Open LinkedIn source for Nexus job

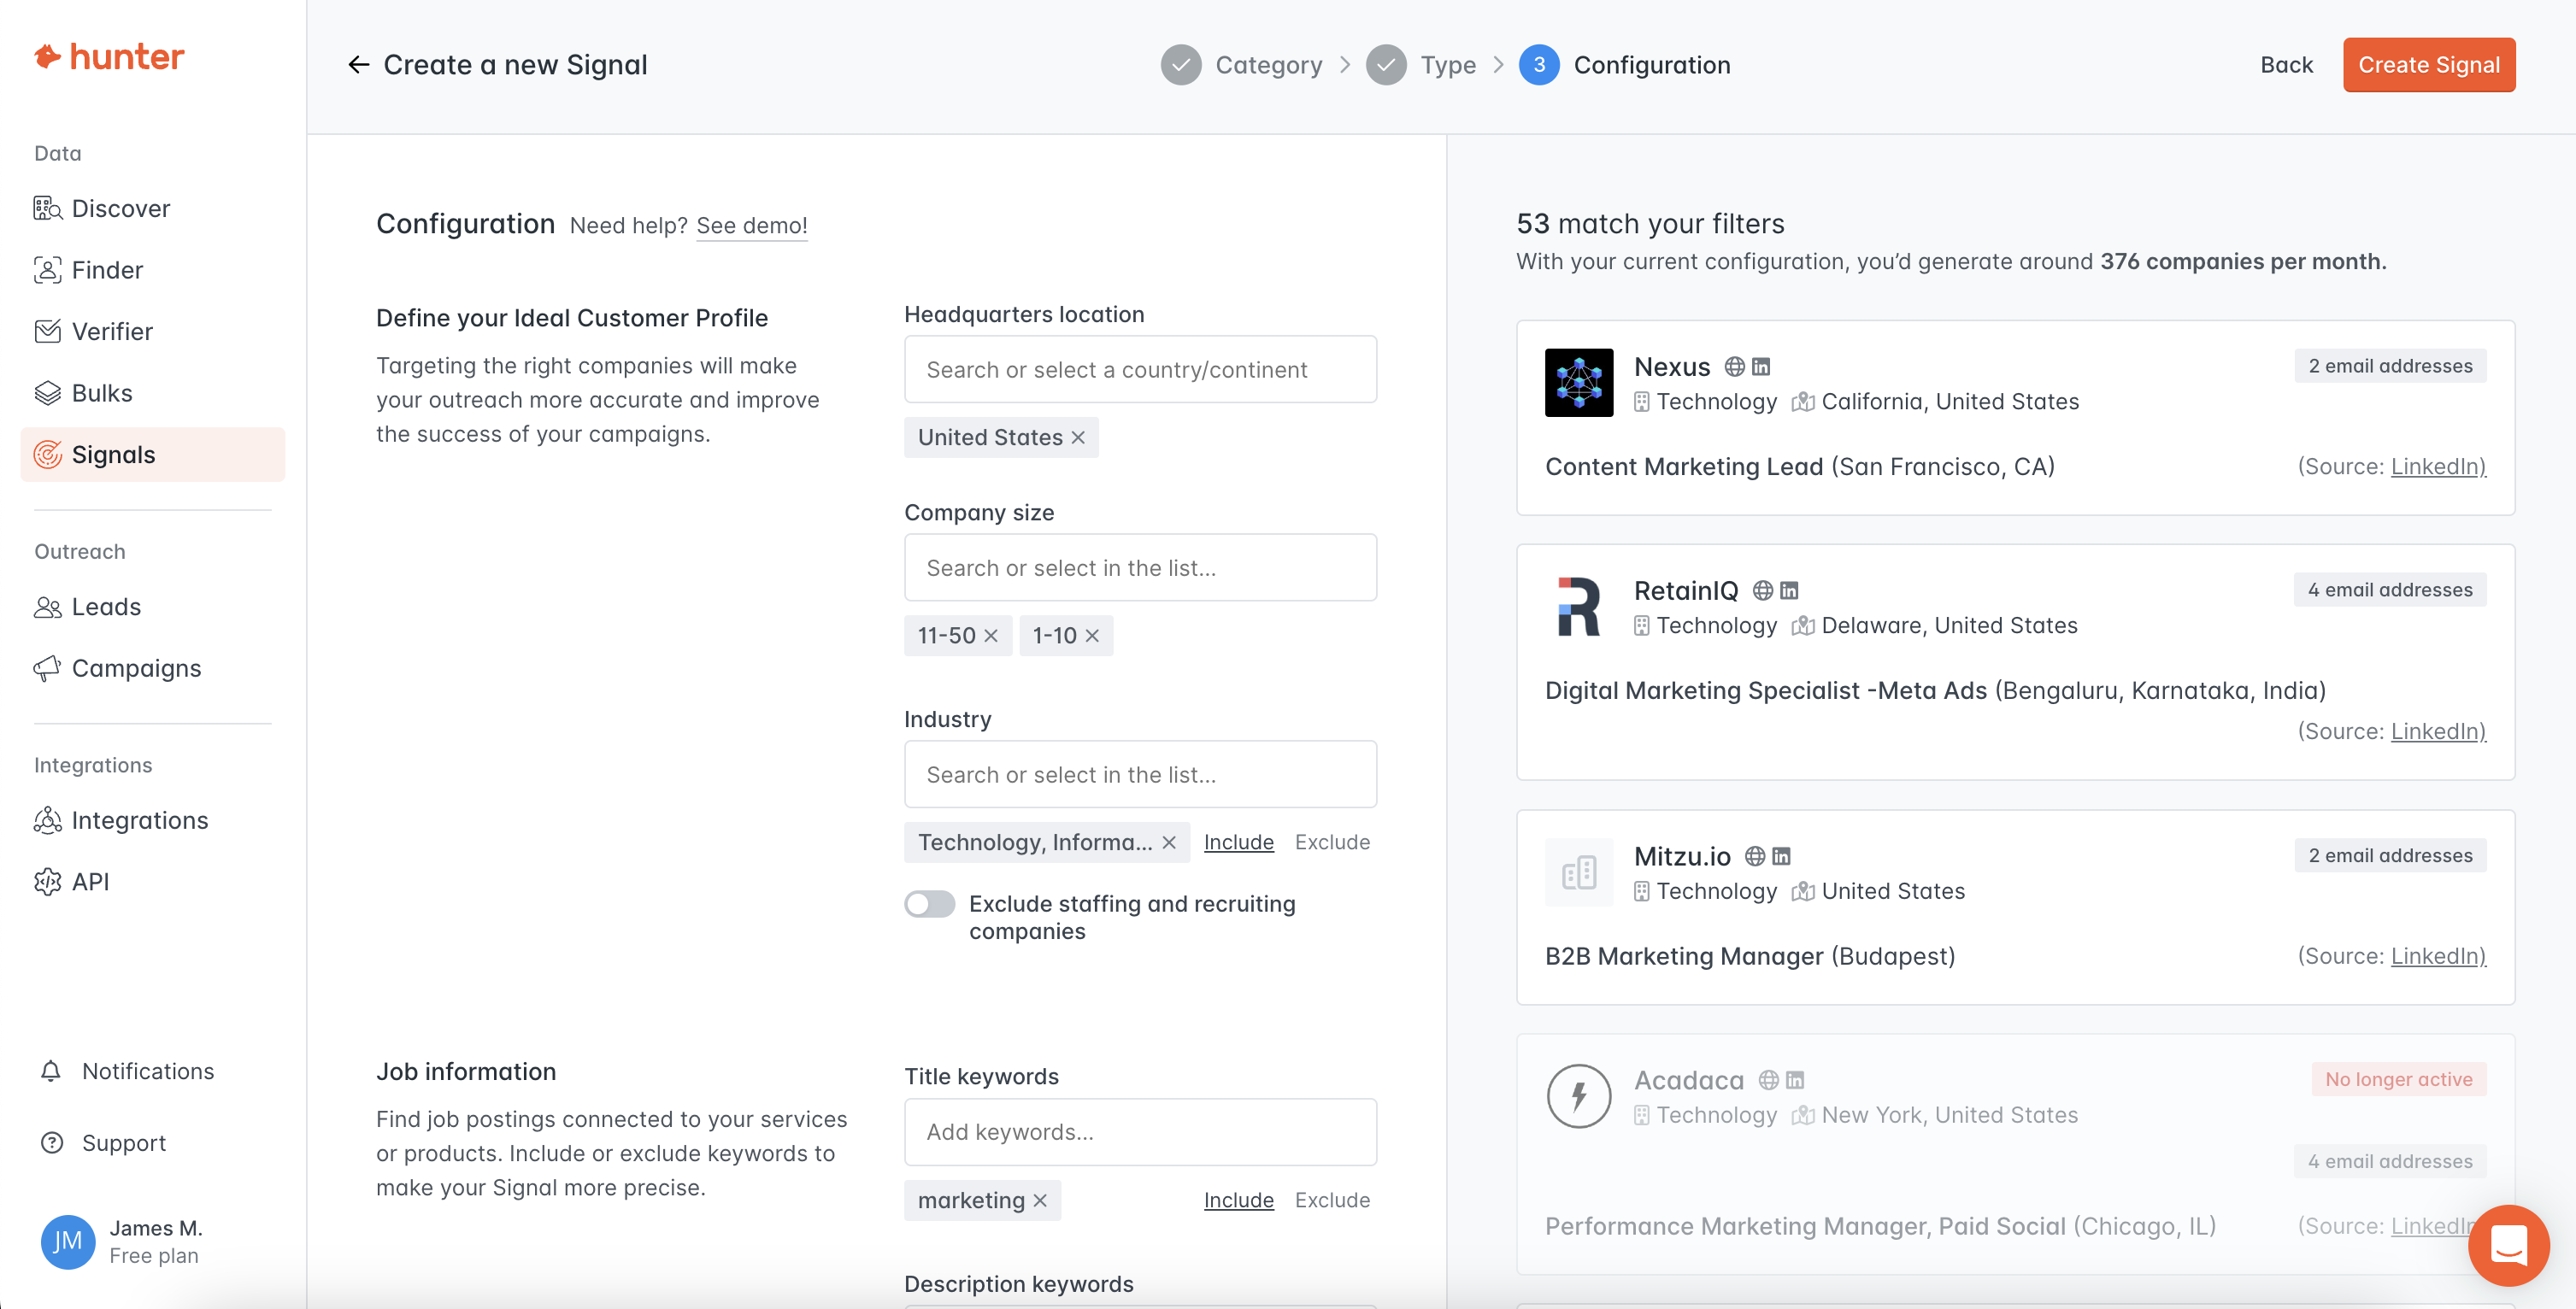(x=2437, y=467)
